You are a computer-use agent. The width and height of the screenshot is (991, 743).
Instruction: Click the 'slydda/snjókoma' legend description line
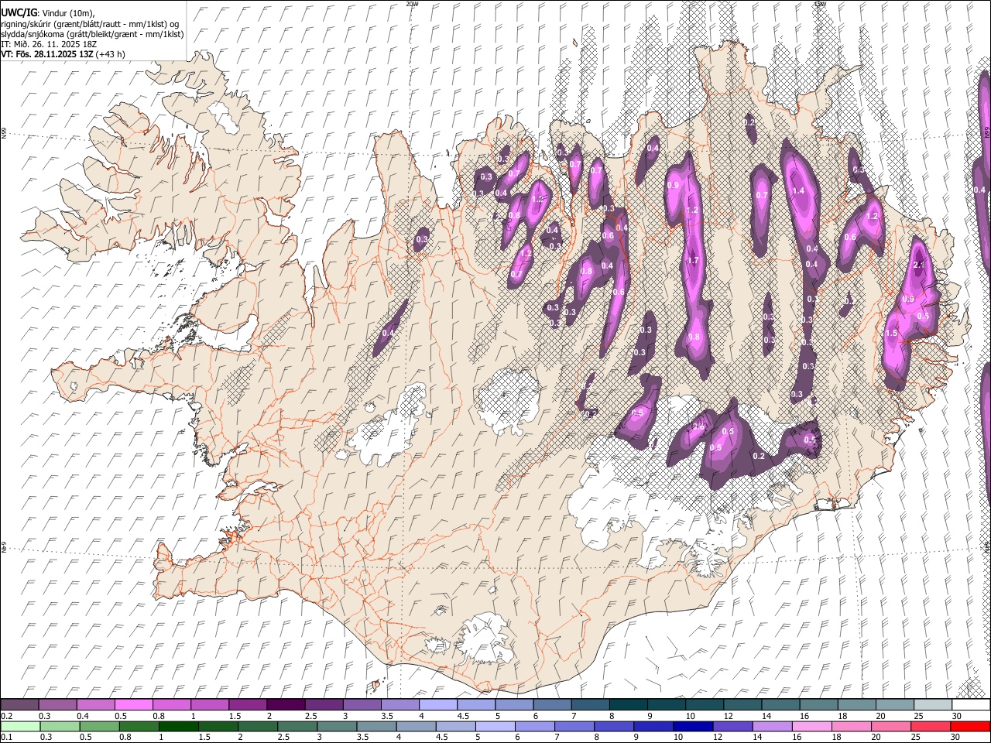(92, 34)
